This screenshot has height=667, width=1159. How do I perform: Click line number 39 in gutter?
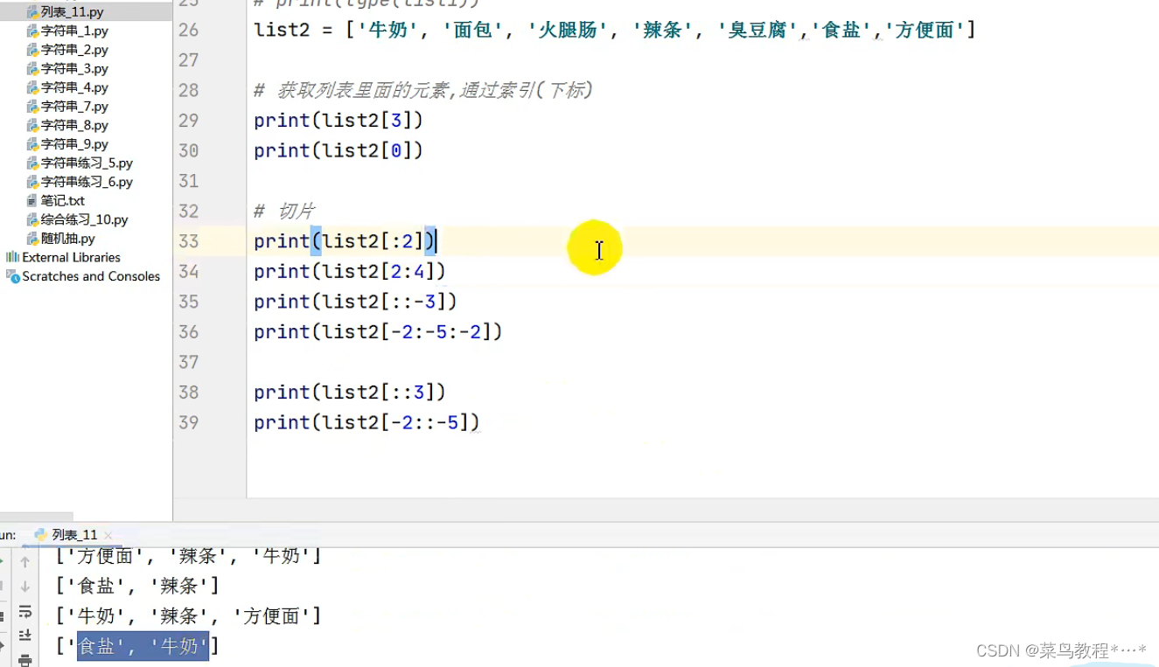[x=188, y=422]
